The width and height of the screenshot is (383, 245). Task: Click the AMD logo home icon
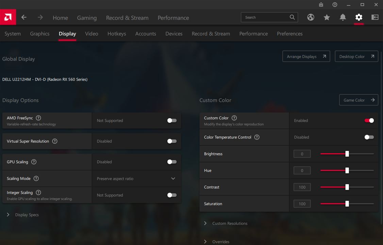click(8, 17)
